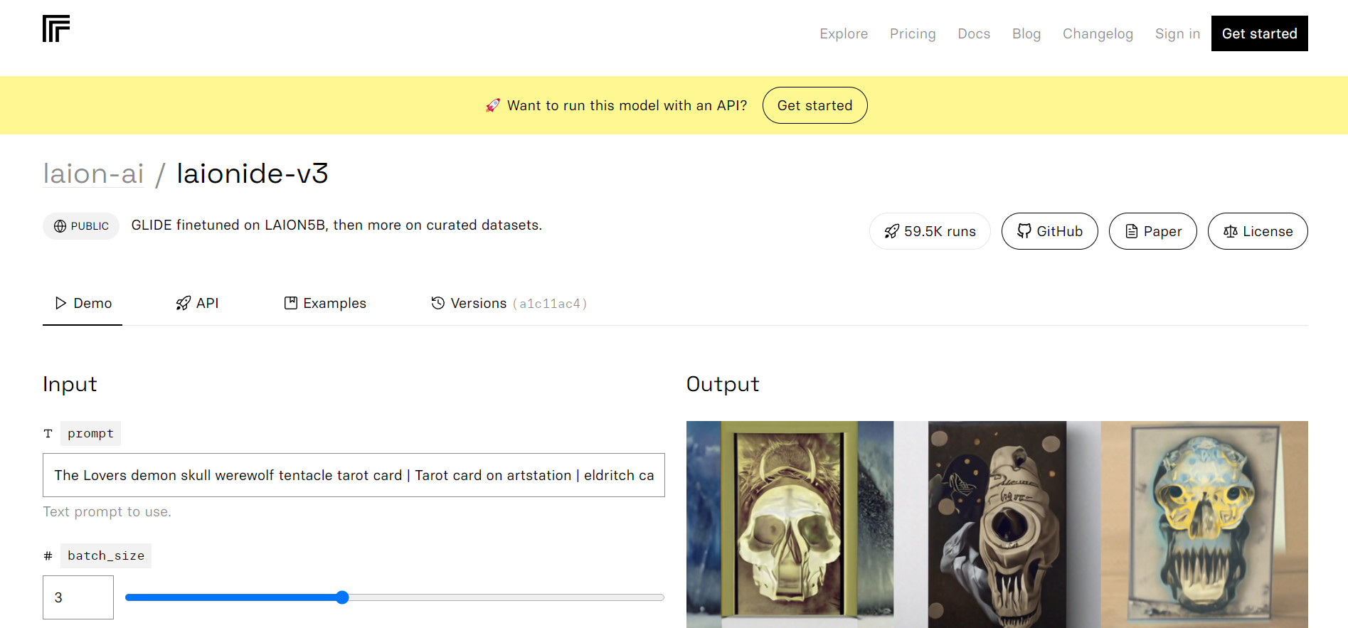Image resolution: width=1348 pixels, height=628 pixels.
Task: Click the Sign in link
Action: pyautogui.click(x=1177, y=33)
